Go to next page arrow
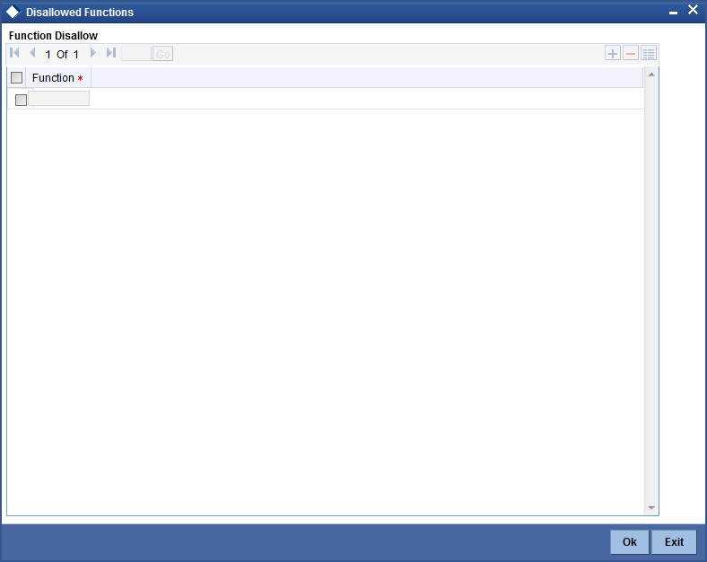 pyautogui.click(x=93, y=53)
